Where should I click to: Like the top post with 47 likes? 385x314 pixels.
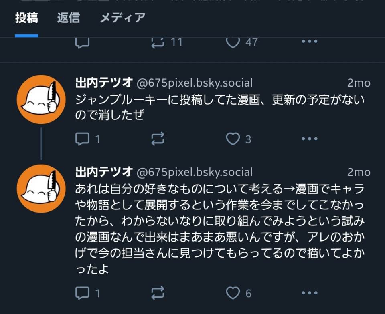[233, 42]
